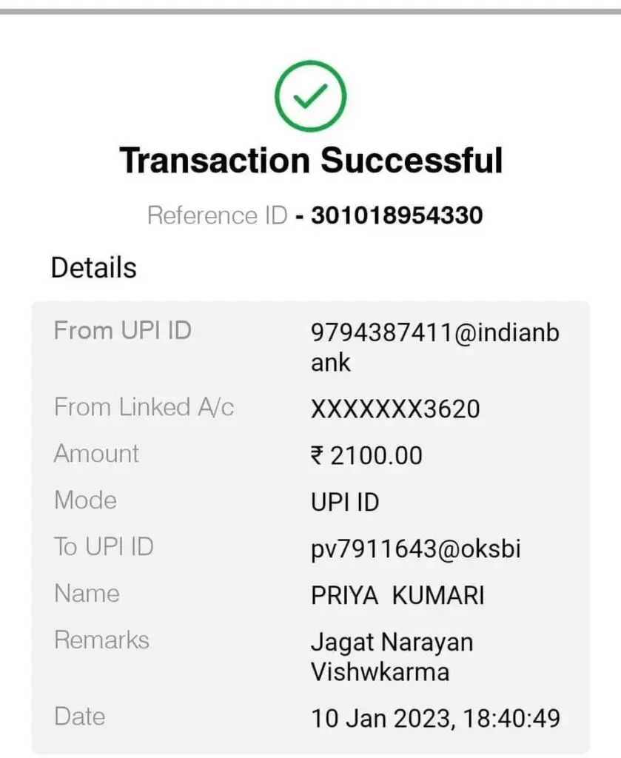Click the Transaction Successful heading
The height and width of the screenshot is (758, 621).
[x=311, y=161]
